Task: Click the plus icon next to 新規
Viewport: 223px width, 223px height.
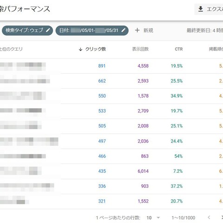Action: 137,30
